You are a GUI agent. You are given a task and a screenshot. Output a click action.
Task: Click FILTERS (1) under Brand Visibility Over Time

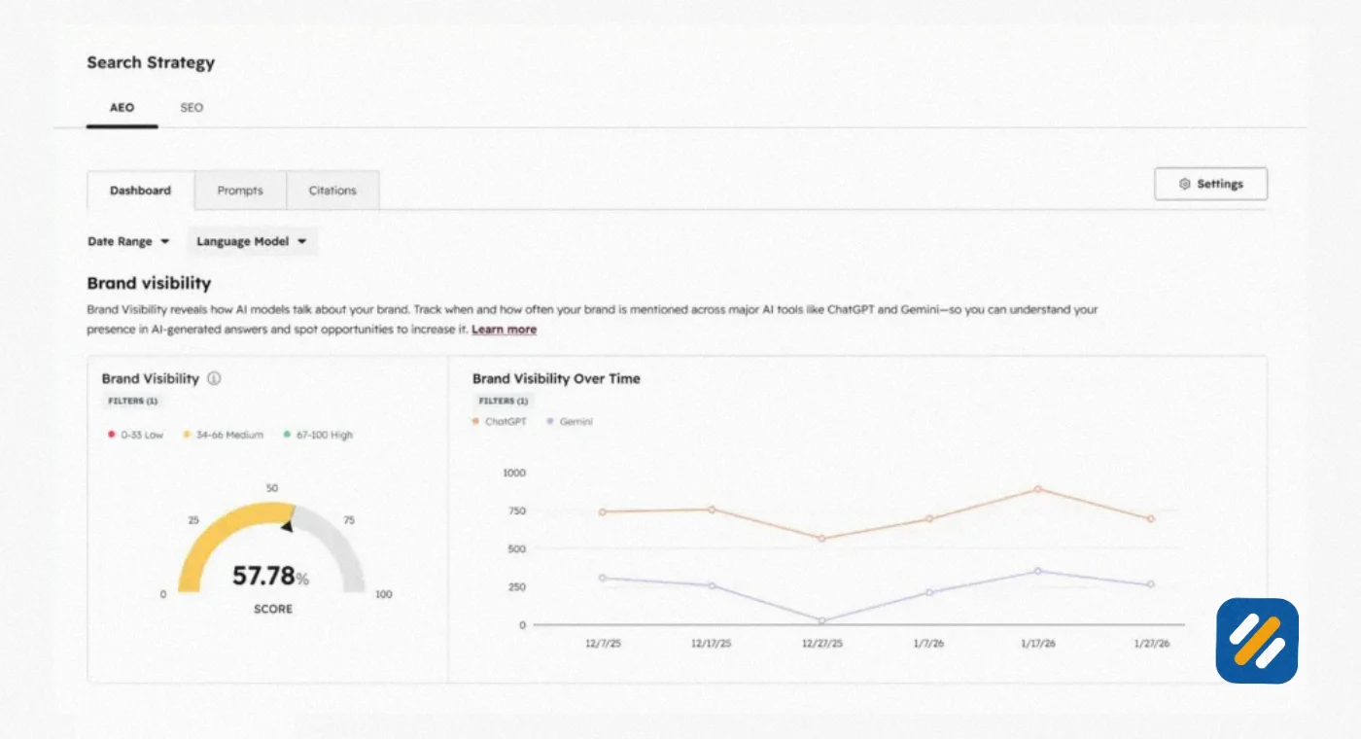(504, 402)
